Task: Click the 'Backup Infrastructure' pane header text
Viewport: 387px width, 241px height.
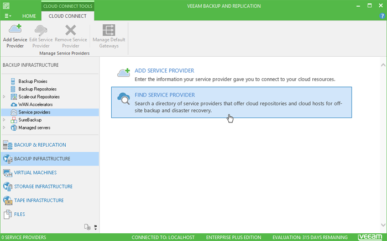Action: pos(30,65)
